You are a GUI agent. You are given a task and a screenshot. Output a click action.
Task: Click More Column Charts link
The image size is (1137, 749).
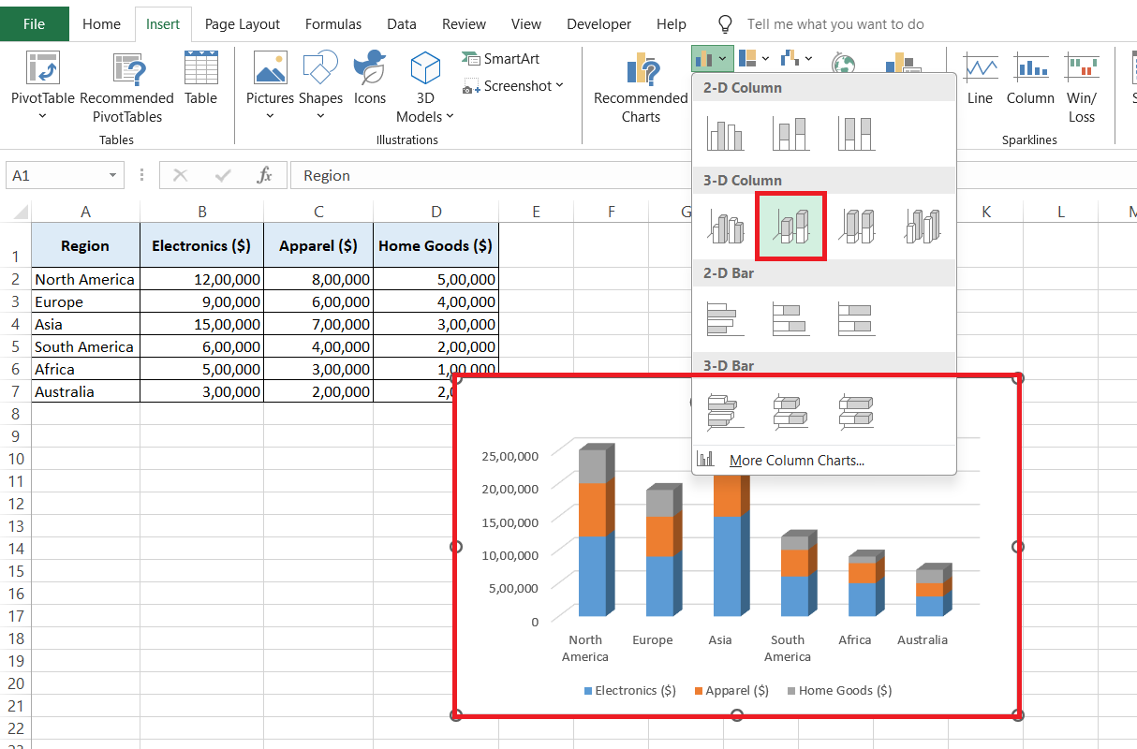pyautogui.click(x=796, y=460)
